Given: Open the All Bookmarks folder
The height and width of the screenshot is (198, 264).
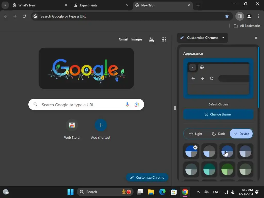Looking at the screenshot, I should pos(247,26).
